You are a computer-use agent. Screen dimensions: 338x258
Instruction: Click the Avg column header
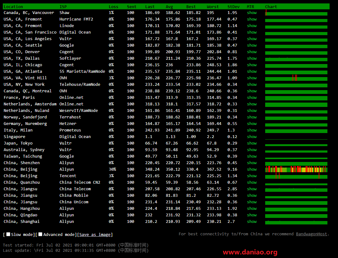[x=169, y=7]
